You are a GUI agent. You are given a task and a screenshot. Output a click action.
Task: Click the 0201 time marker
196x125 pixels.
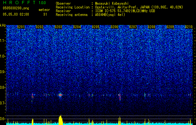click(x=21, y=27)
